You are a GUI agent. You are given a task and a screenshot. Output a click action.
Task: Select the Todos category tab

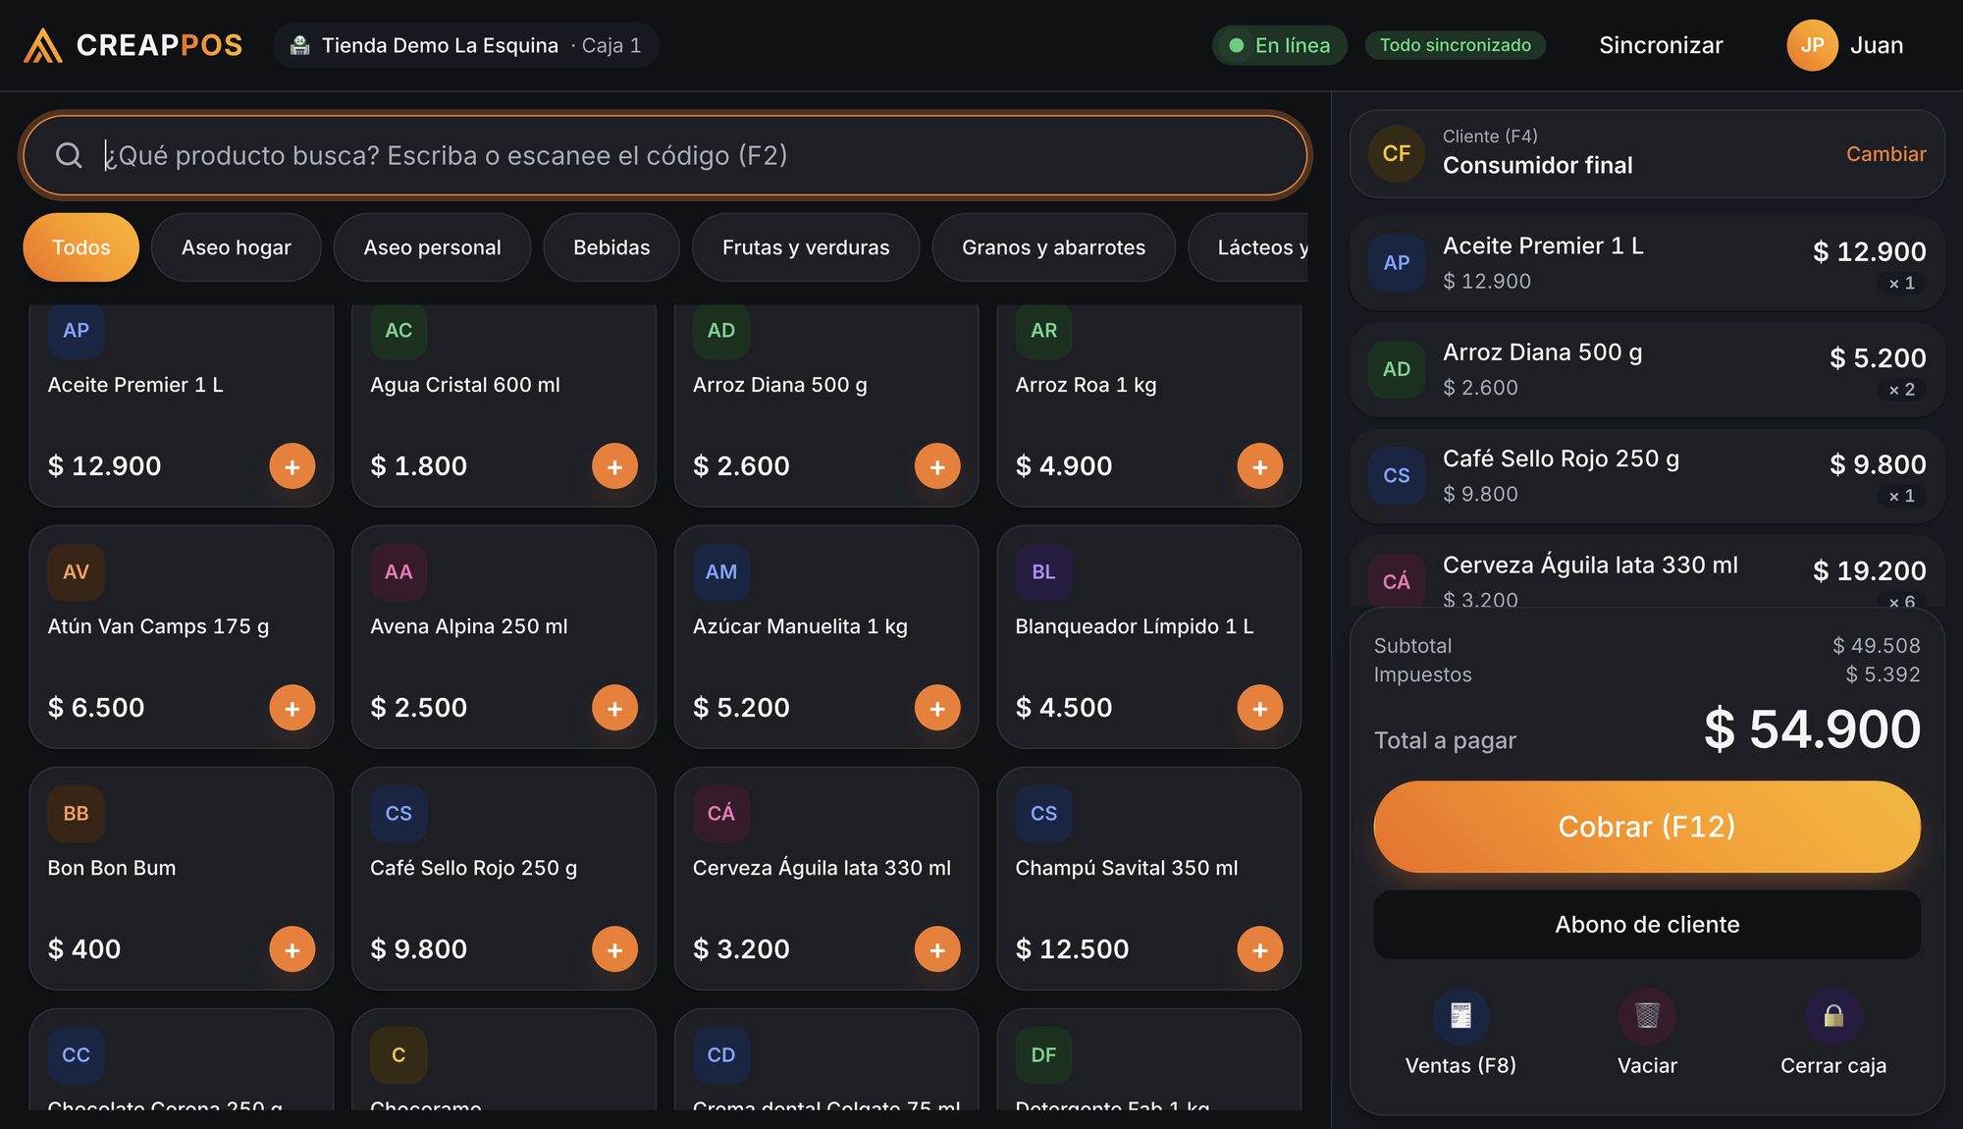tap(81, 247)
